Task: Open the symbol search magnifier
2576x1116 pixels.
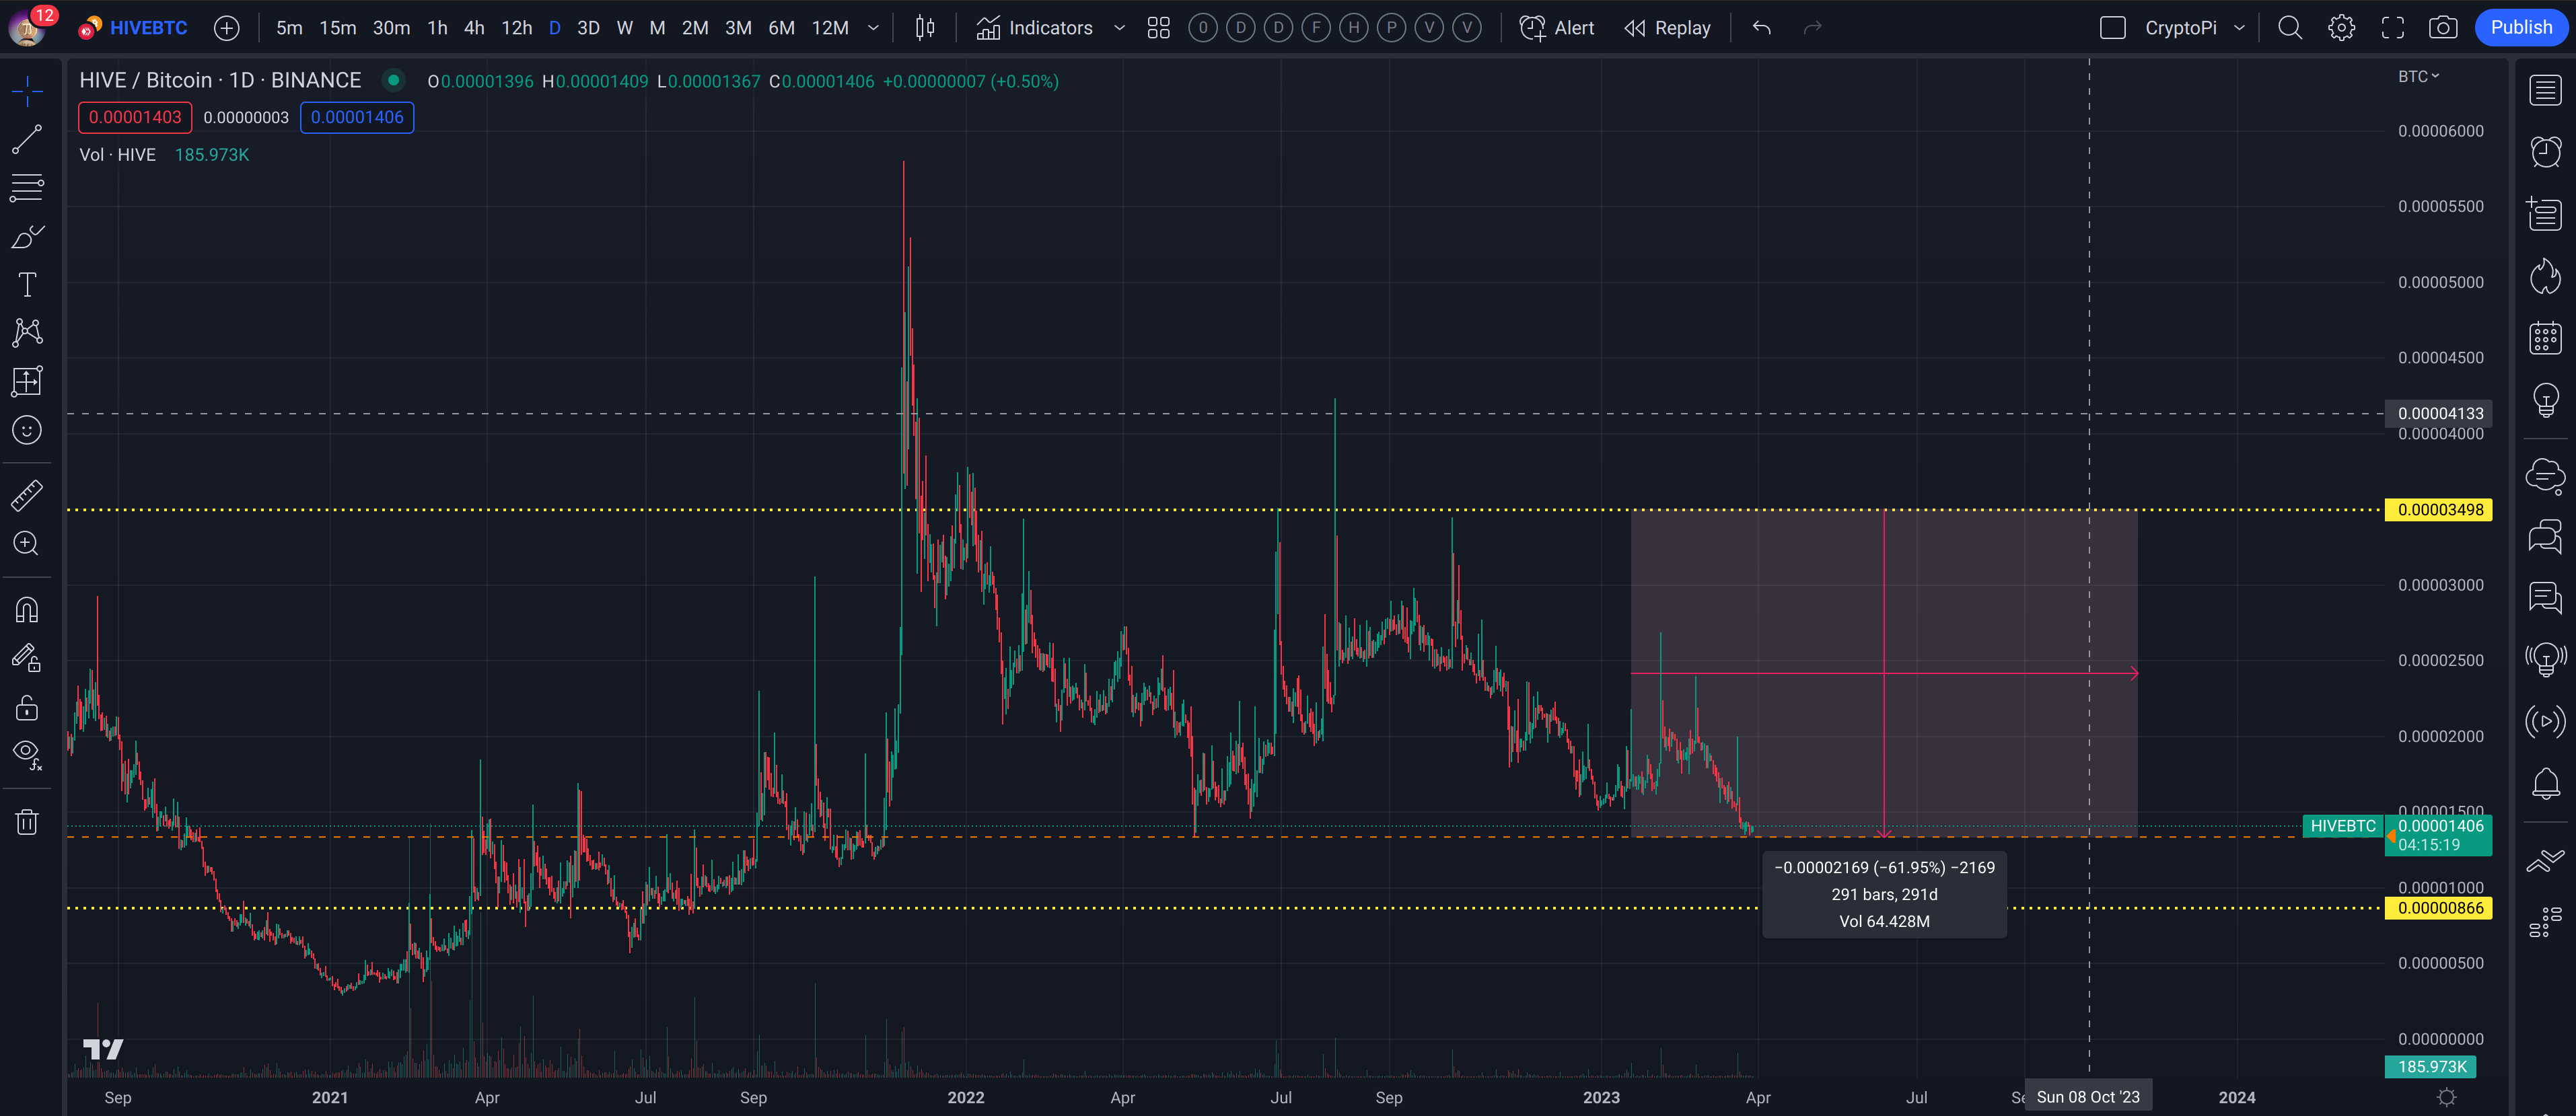Action: [x=2290, y=28]
